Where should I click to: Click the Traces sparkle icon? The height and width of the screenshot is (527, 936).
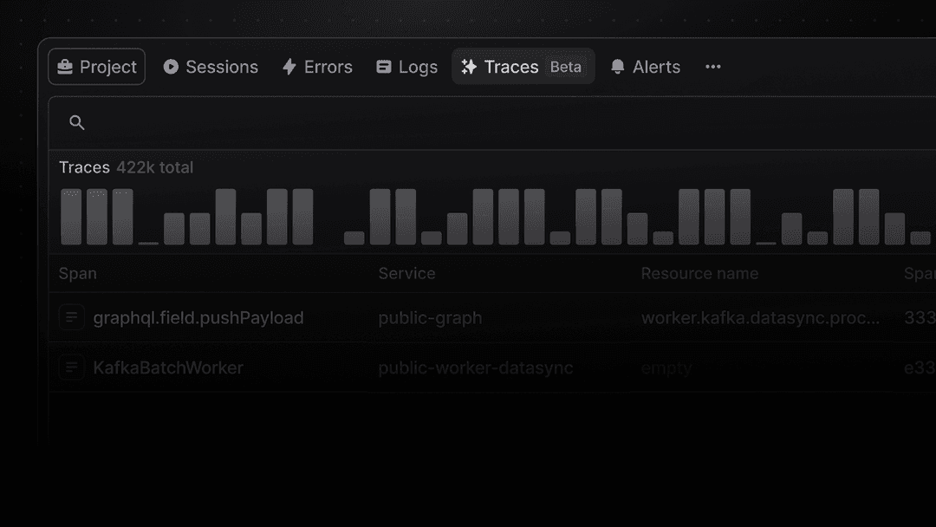point(468,66)
